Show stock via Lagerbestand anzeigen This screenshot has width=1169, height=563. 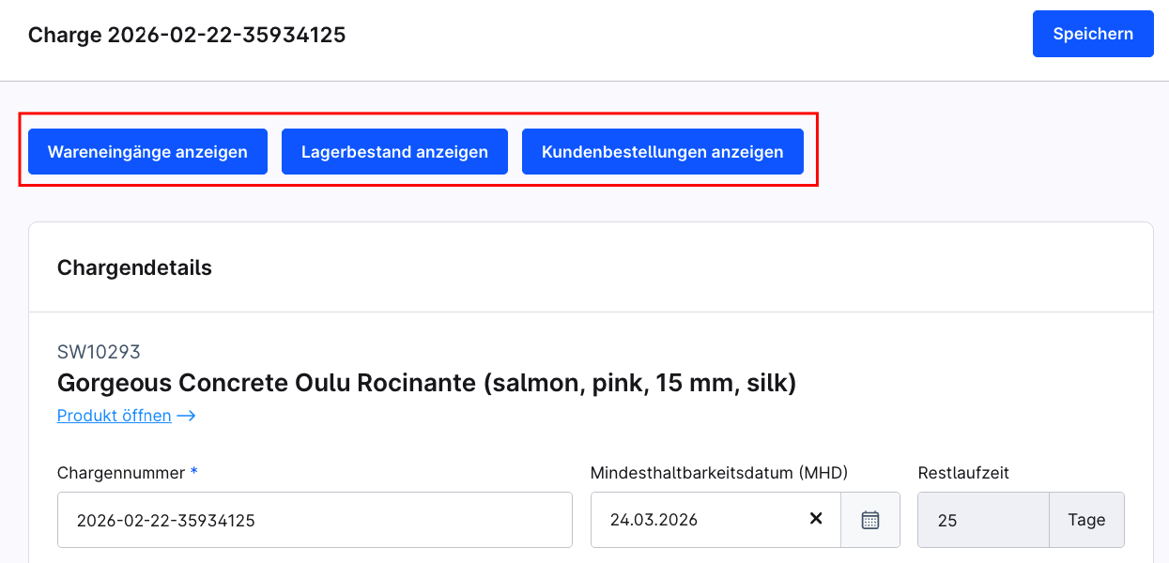coord(394,151)
